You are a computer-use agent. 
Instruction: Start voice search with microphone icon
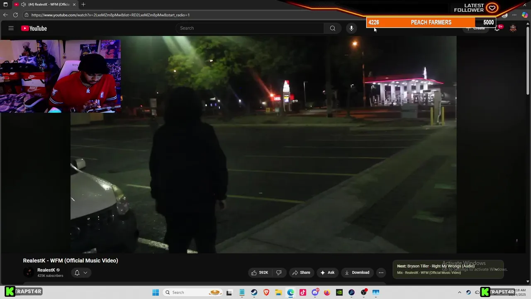tap(351, 28)
